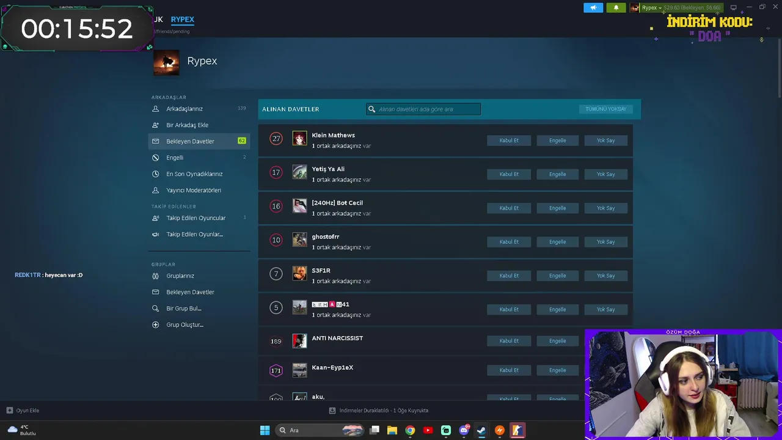
Task: Accept ghostofrr invite with Kabul Et
Action: [x=509, y=242]
